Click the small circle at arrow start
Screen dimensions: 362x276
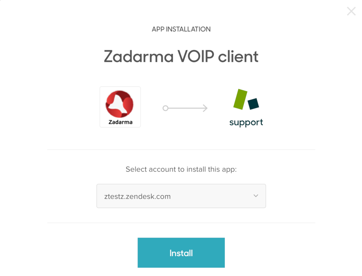(x=165, y=108)
